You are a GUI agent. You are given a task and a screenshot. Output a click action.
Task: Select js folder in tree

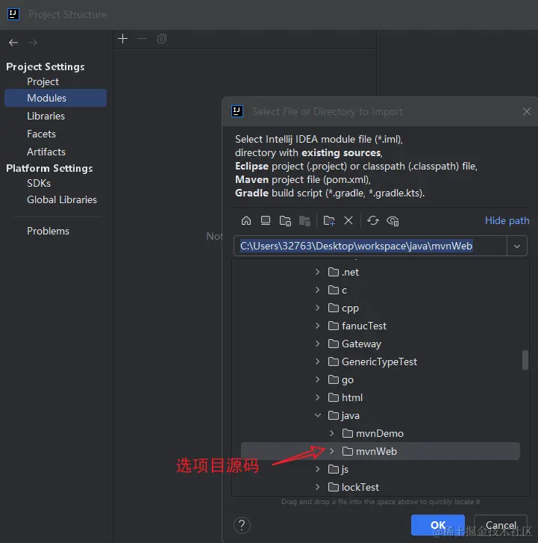(338, 469)
